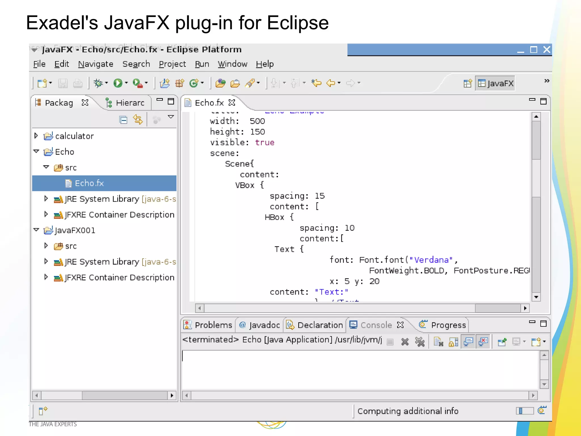Open the File menu
The height and width of the screenshot is (436, 581).
(x=39, y=64)
